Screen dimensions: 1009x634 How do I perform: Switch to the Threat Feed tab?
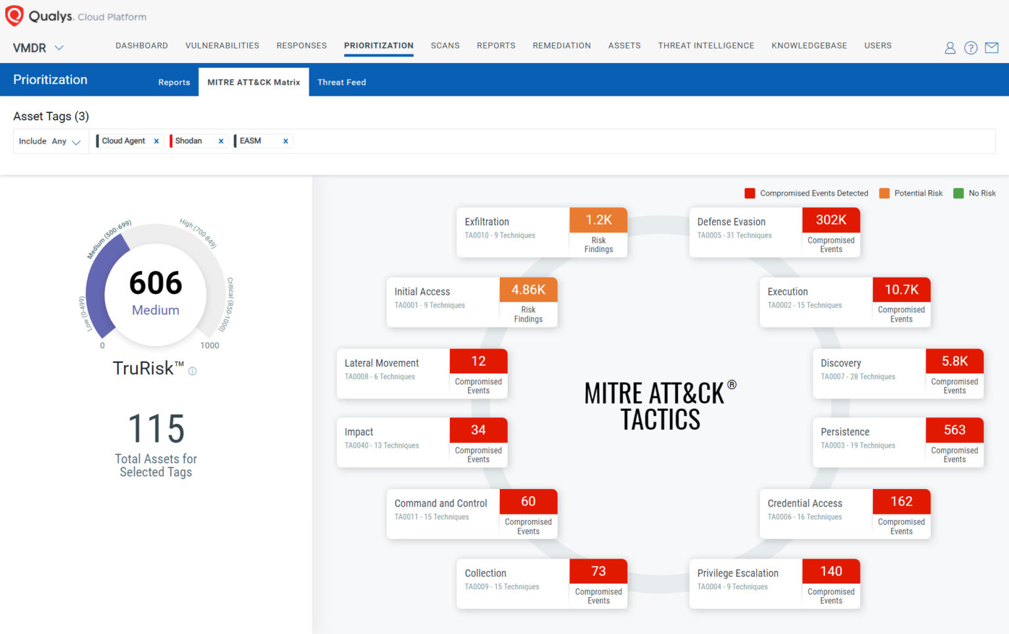(x=342, y=81)
